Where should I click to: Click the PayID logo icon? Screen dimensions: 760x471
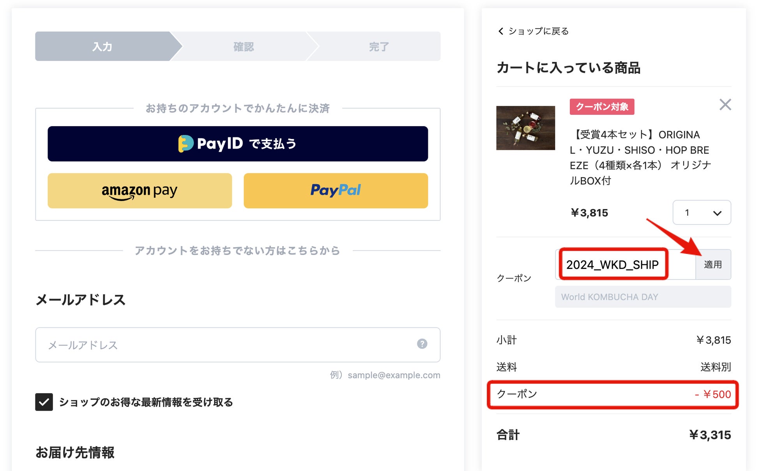pos(186,144)
